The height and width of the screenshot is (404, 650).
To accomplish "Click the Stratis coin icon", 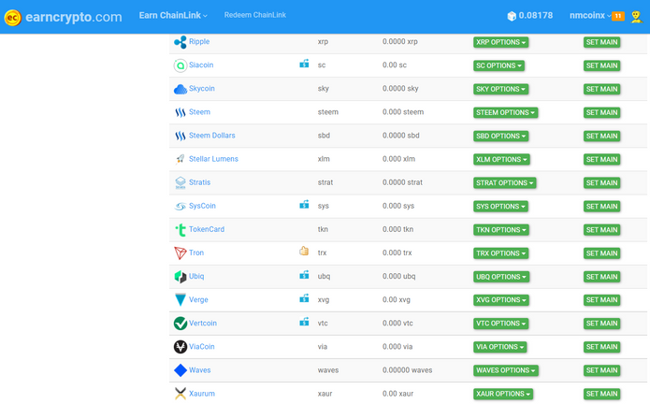I will tap(180, 182).
